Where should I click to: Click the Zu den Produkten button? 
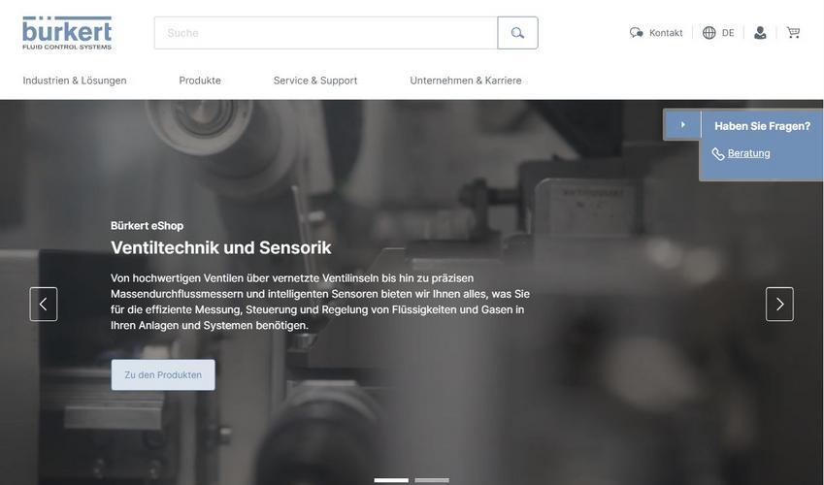[x=163, y=375]
